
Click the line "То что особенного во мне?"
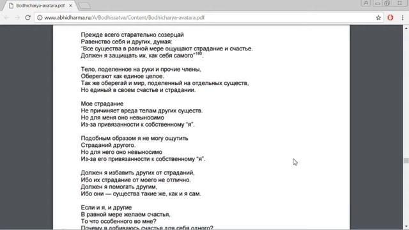point(118,222)
